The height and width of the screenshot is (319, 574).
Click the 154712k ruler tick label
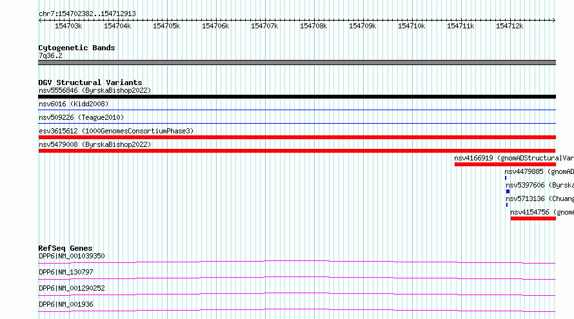(x=510, y=26)
